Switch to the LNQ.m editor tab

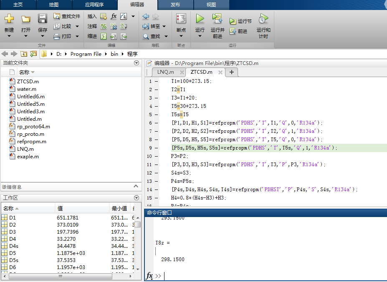coord(165,72)
